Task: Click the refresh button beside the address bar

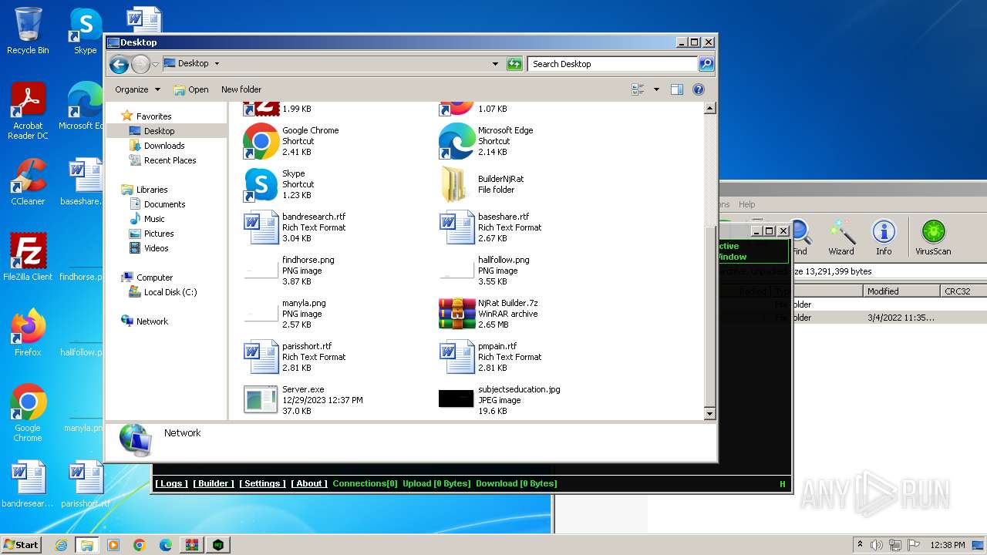Action: tap(514, 64)
